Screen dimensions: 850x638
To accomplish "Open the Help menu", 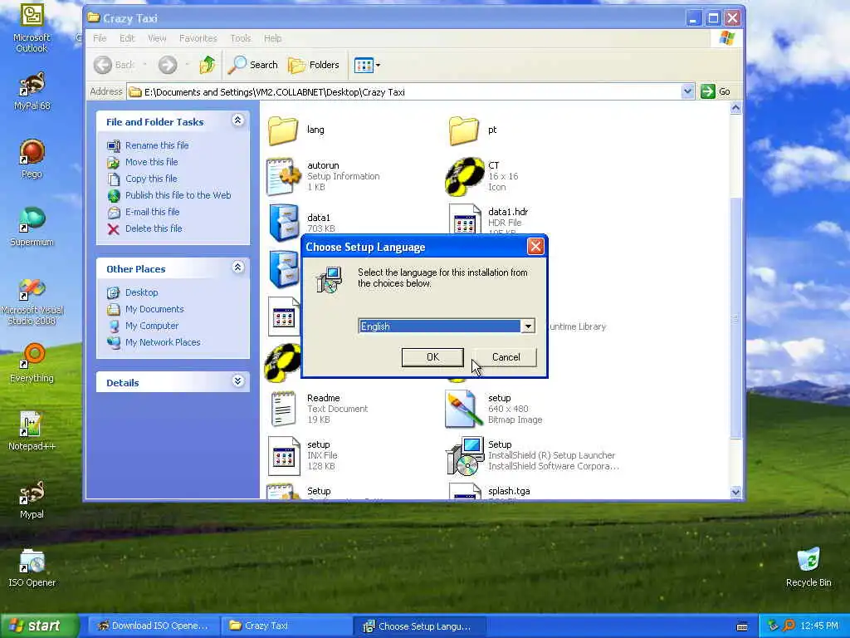I will point(272,38).
